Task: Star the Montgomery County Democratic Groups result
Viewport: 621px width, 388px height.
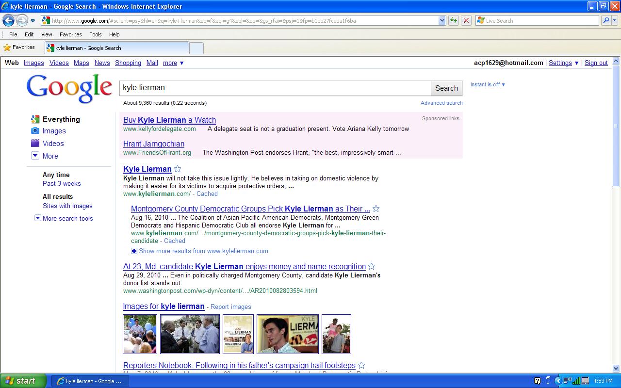Action: [376, 209]
